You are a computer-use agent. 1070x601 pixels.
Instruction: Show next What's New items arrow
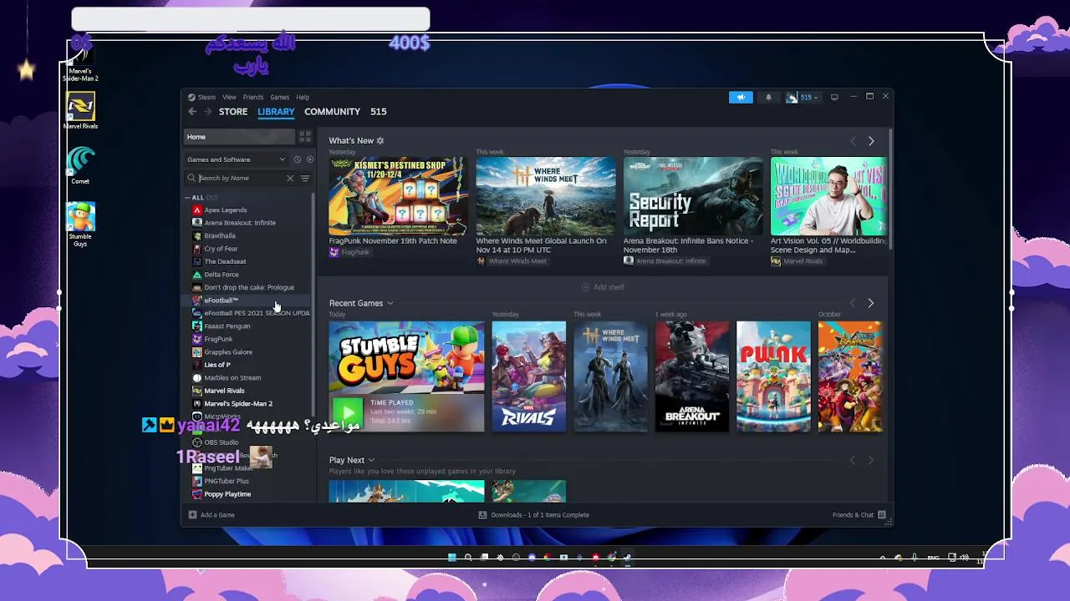[x=871, y=141]
